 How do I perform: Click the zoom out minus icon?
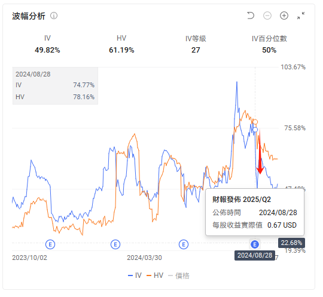[267, 16]
